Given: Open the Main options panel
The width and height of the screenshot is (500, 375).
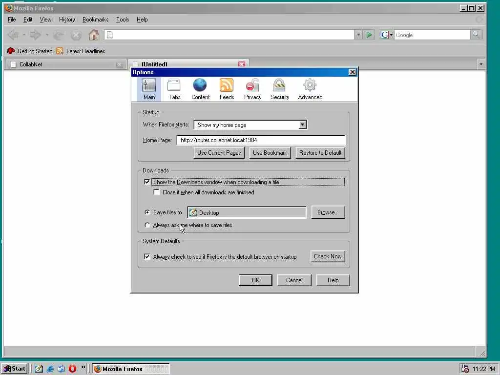Looking at the screenshot, I should pyautogui.click(x=149, y=89).
